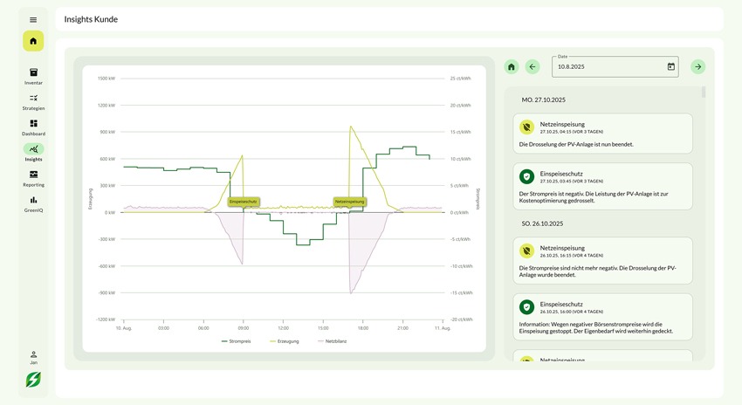
Task: Open the Dashboard page
Action: pos(33,127)
